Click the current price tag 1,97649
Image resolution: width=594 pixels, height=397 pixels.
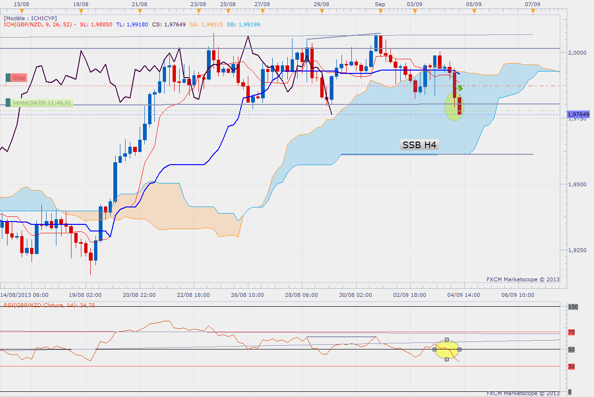click(578, 114)
